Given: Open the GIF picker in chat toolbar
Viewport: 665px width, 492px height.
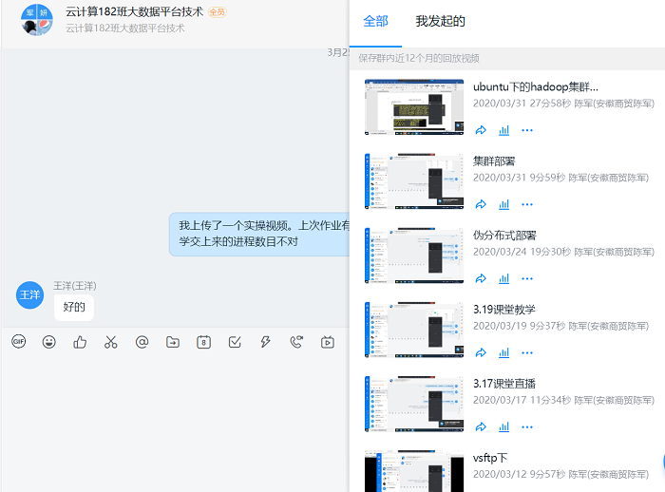Looking at the screenshot, I should (x=18, y=342).
